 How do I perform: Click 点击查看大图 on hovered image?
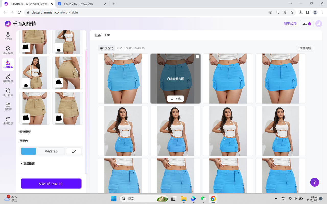click(176, 79)
